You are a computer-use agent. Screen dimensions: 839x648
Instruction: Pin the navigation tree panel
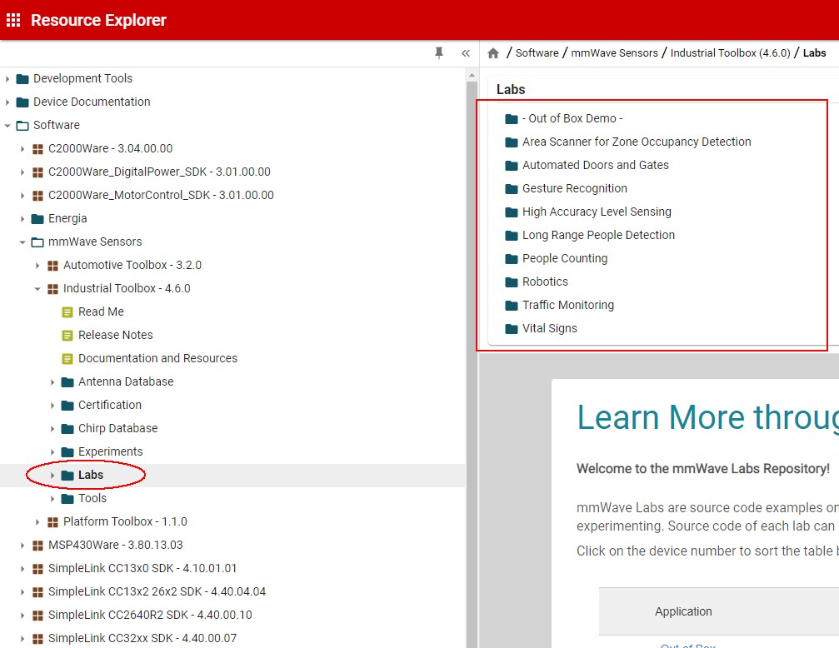(x=439, y=53)
